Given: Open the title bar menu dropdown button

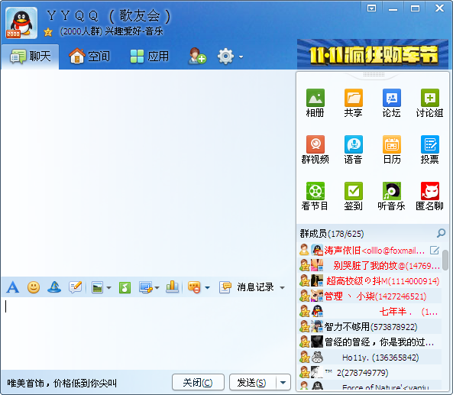Looking at the screenshot, I should [x=371, y=8].
